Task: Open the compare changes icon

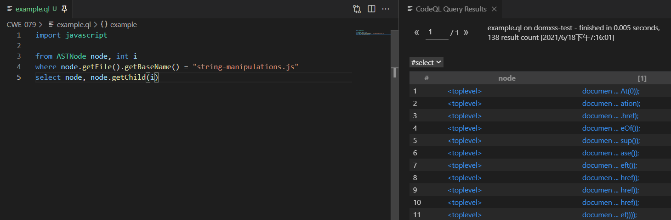Action: pyautogui.click(x=357, y=9)
